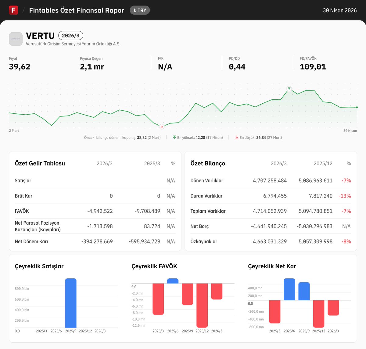Click the 2 Mart chart start label
The image size is (366, 349).
[14, 130]
